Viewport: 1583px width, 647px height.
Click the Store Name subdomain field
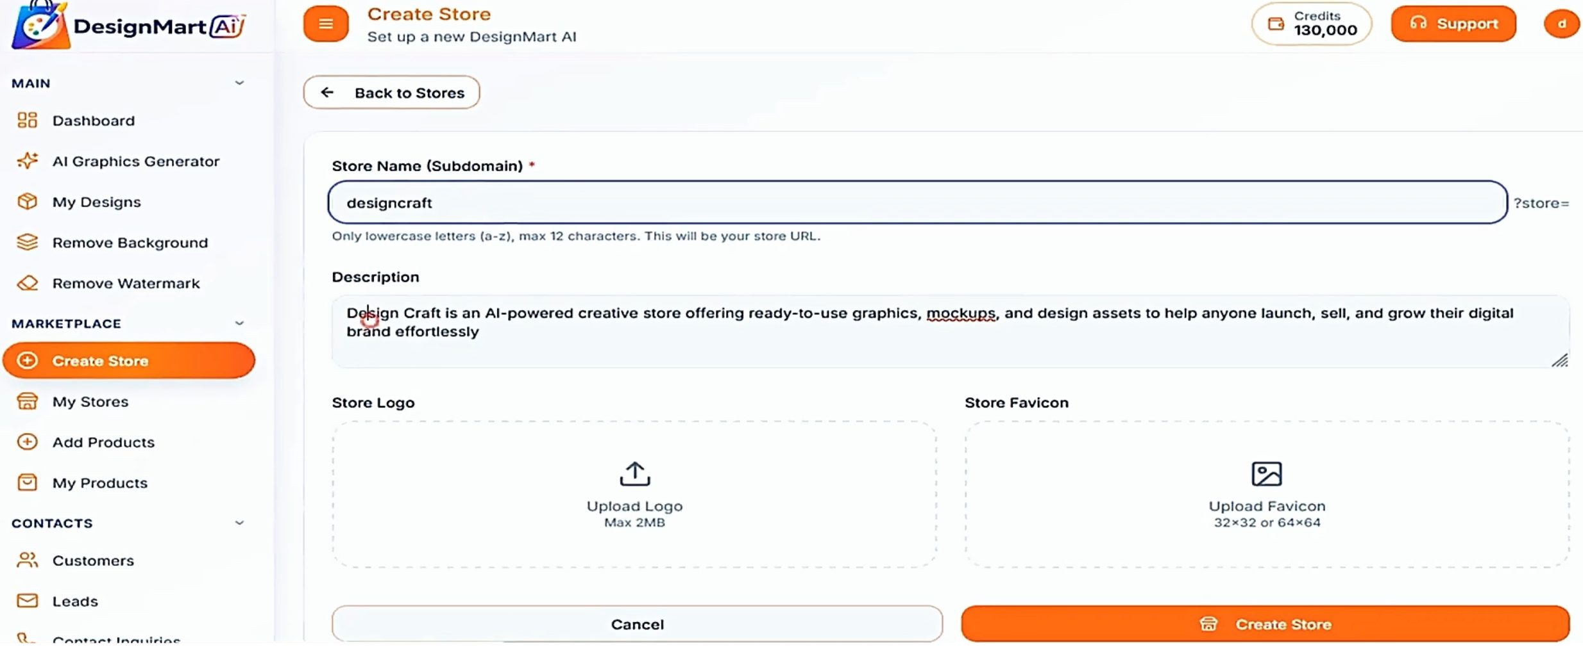(917, 202)
